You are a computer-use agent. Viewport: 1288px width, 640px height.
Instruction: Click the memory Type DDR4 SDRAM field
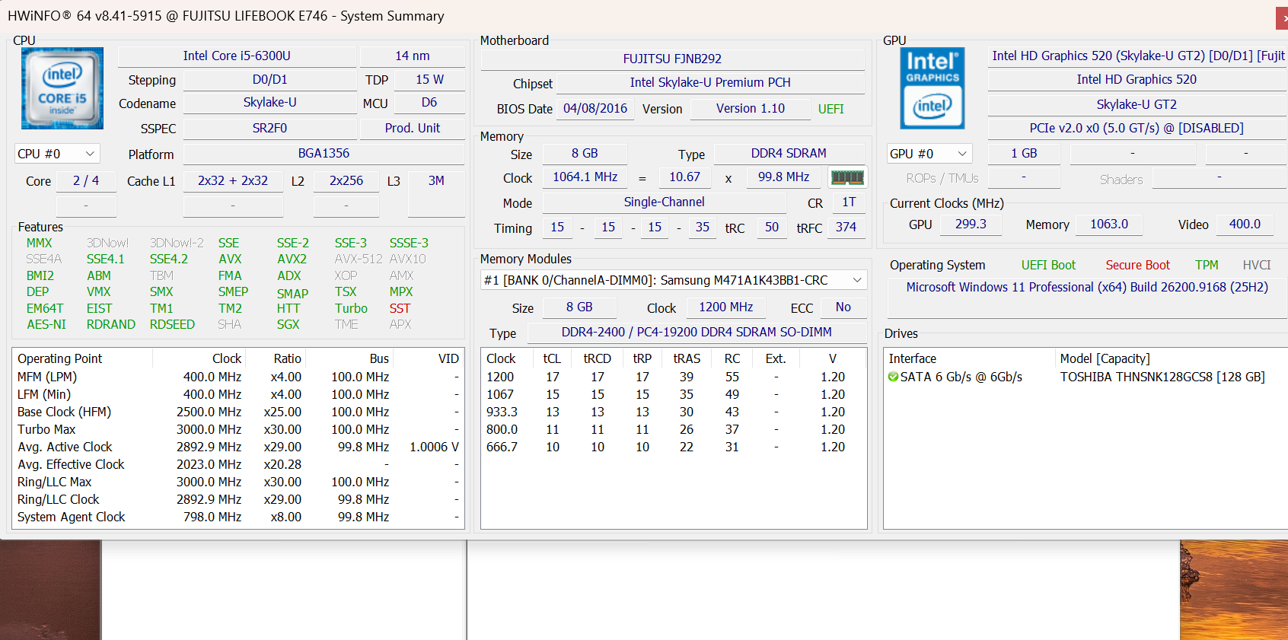click(x=789, y=153)
